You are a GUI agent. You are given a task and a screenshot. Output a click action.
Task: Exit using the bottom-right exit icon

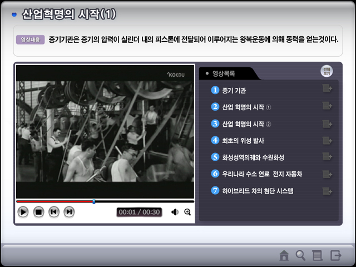pos(335,255)
